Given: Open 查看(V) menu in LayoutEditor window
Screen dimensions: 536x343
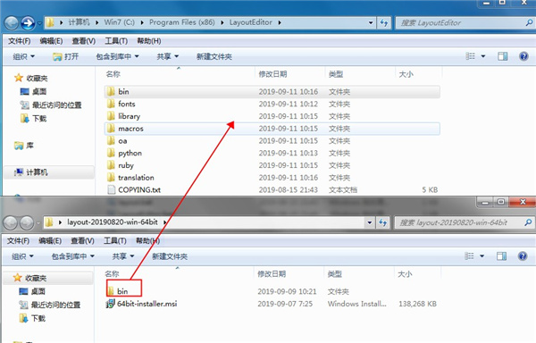Looking at the screenshot, I should (84, 41).
